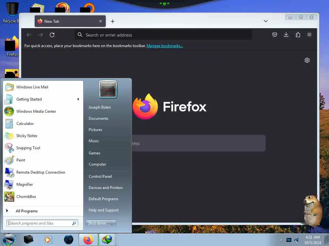Viewport: 329px width, 246px height.
Task: Go back in Firefox navigation
Action: pos(29,35)
